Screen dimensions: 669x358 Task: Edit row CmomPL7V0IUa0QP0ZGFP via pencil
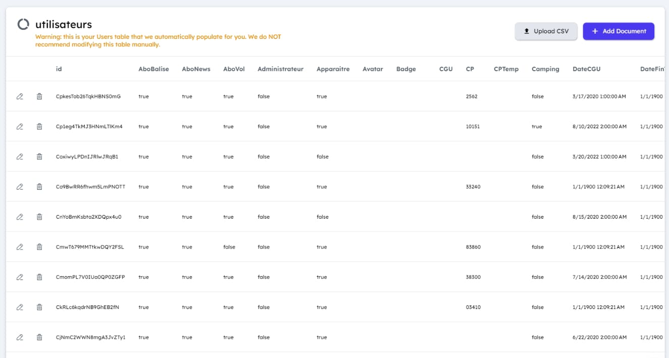[x=20, y=277]
